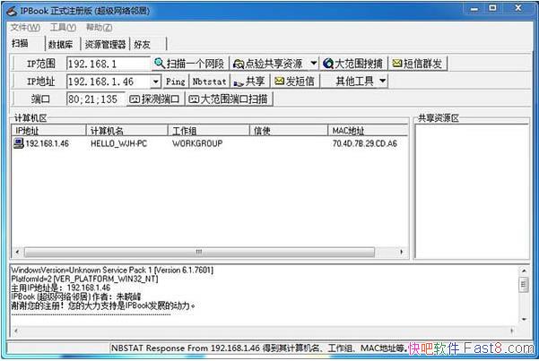Select the 192.168.1.46 row cell
This screenshot has height=361, width=539.
48,143
